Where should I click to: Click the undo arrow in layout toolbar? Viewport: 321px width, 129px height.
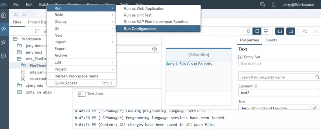305,31
